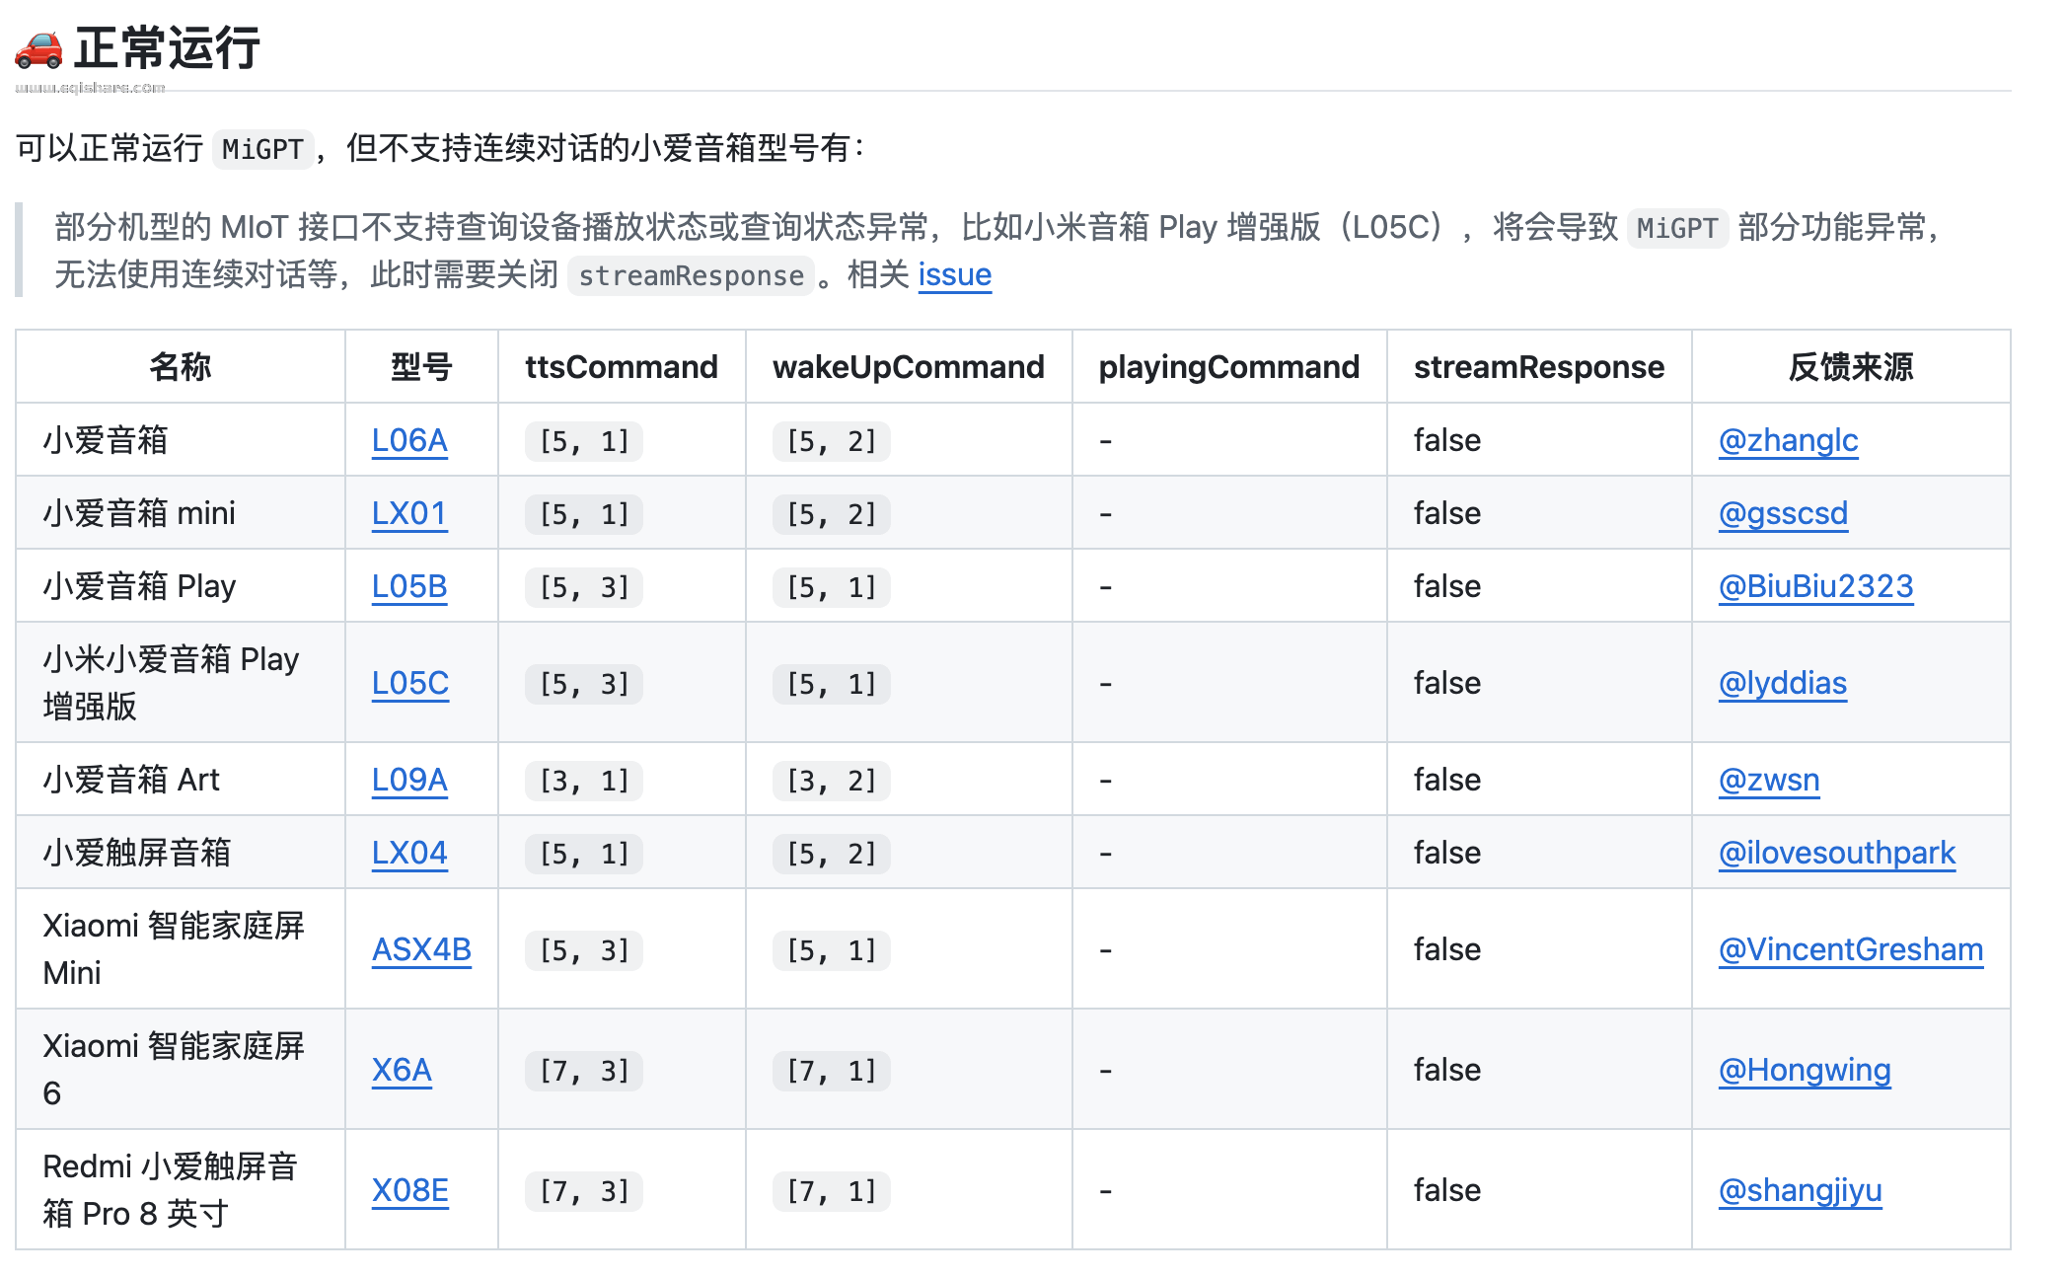This screenshot has width=2066, height=1277.
Task: Open the L05C model link
Action: point(410,683)
